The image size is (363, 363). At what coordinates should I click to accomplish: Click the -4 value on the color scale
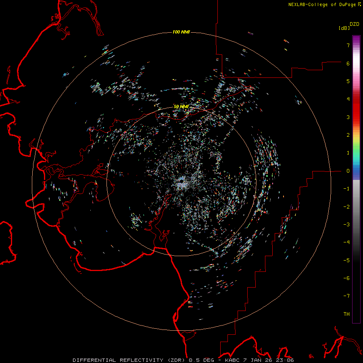(x=346, y=242)
